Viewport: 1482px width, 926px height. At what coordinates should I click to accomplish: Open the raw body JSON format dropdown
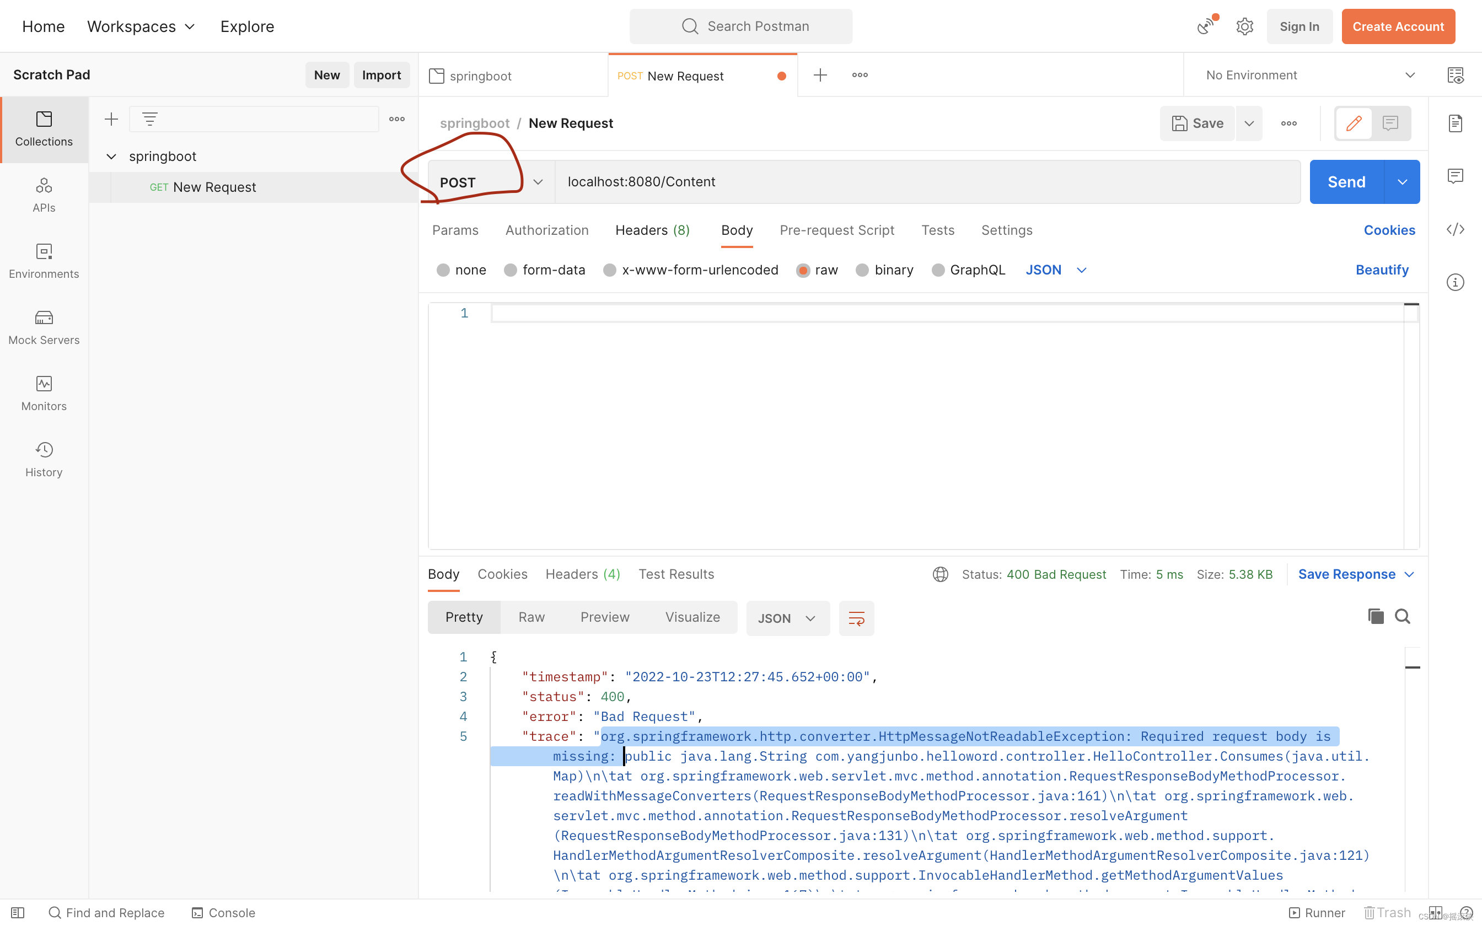[1056, 270]
